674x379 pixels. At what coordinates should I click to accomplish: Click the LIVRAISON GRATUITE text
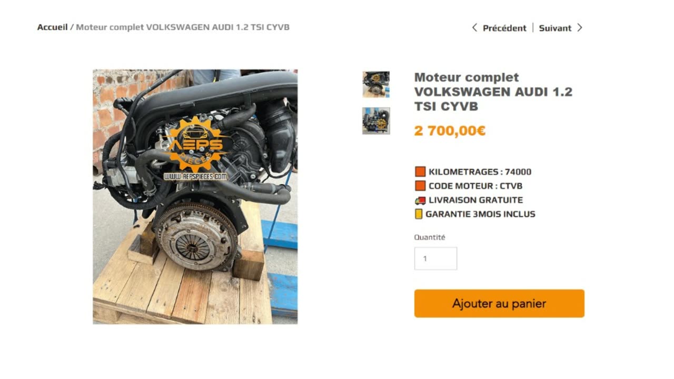(x=475, y=200)
